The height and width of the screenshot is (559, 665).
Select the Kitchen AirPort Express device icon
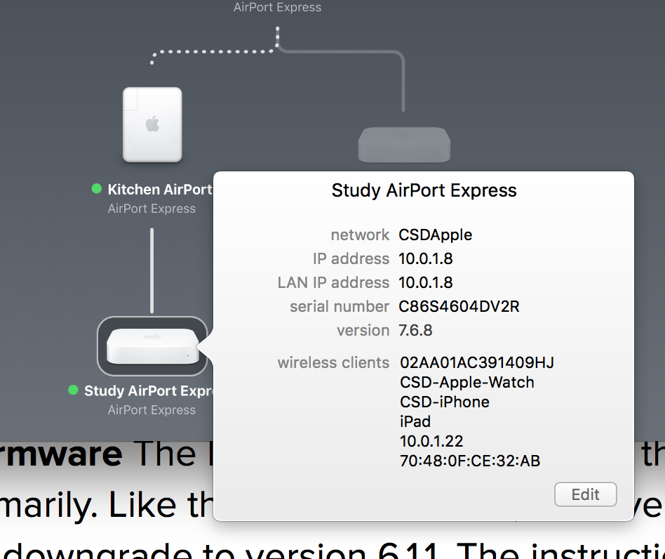pyautogui.click(x=152, y=124)
